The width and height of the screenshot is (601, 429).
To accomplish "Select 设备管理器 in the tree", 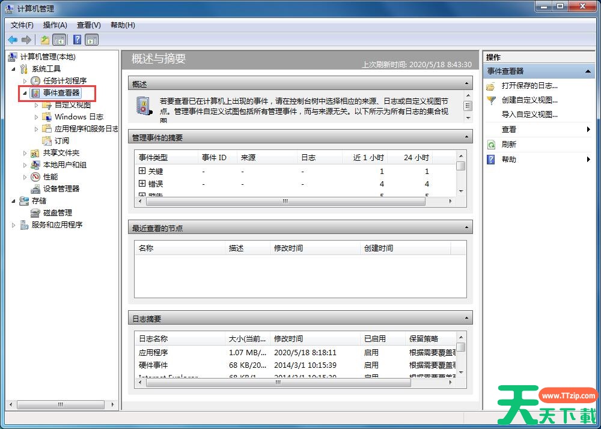I will [61, 188].
